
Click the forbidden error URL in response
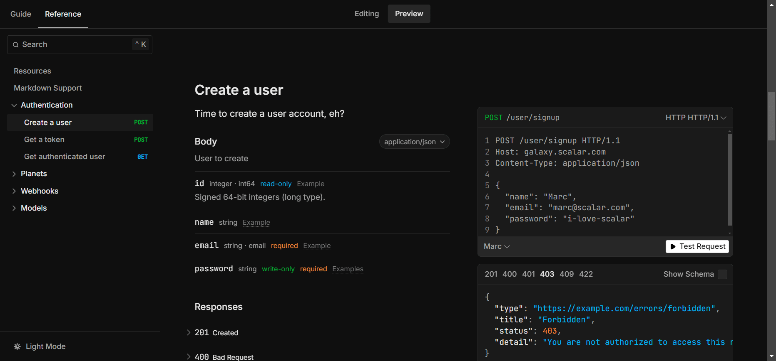coord(624,309)
